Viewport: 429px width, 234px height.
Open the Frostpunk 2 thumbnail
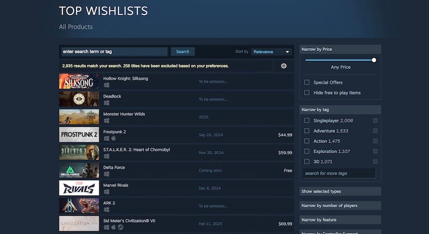(79, 134)
